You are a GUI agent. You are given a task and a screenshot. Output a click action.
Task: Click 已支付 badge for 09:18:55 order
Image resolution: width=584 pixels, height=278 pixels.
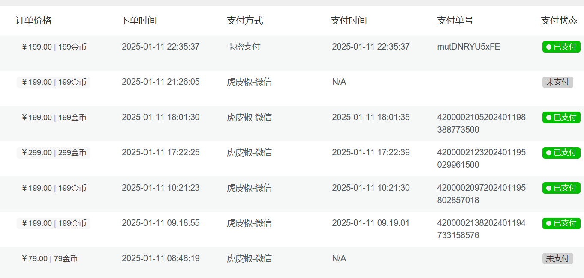pyautogui.click(x=561, y=223)
